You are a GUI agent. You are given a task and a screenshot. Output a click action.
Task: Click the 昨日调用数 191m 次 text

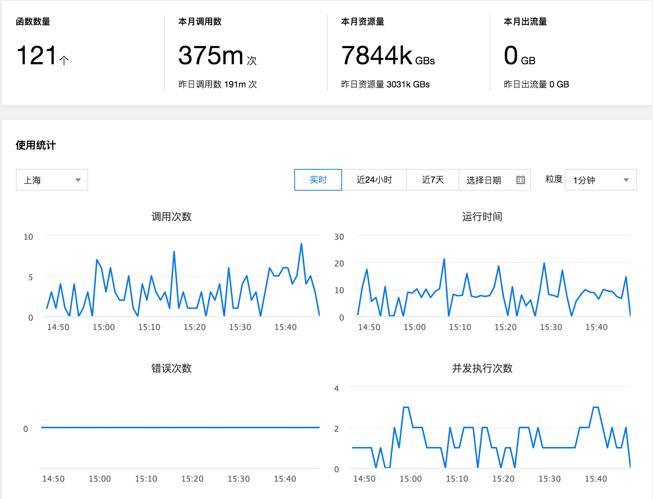[218, 84]
